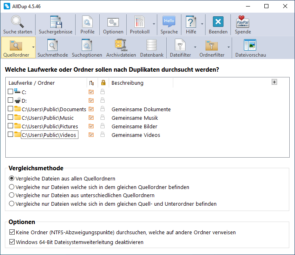Expand the Dateifilter dropdown arrow
Screen dimensions: 295x255
[195, 47]
